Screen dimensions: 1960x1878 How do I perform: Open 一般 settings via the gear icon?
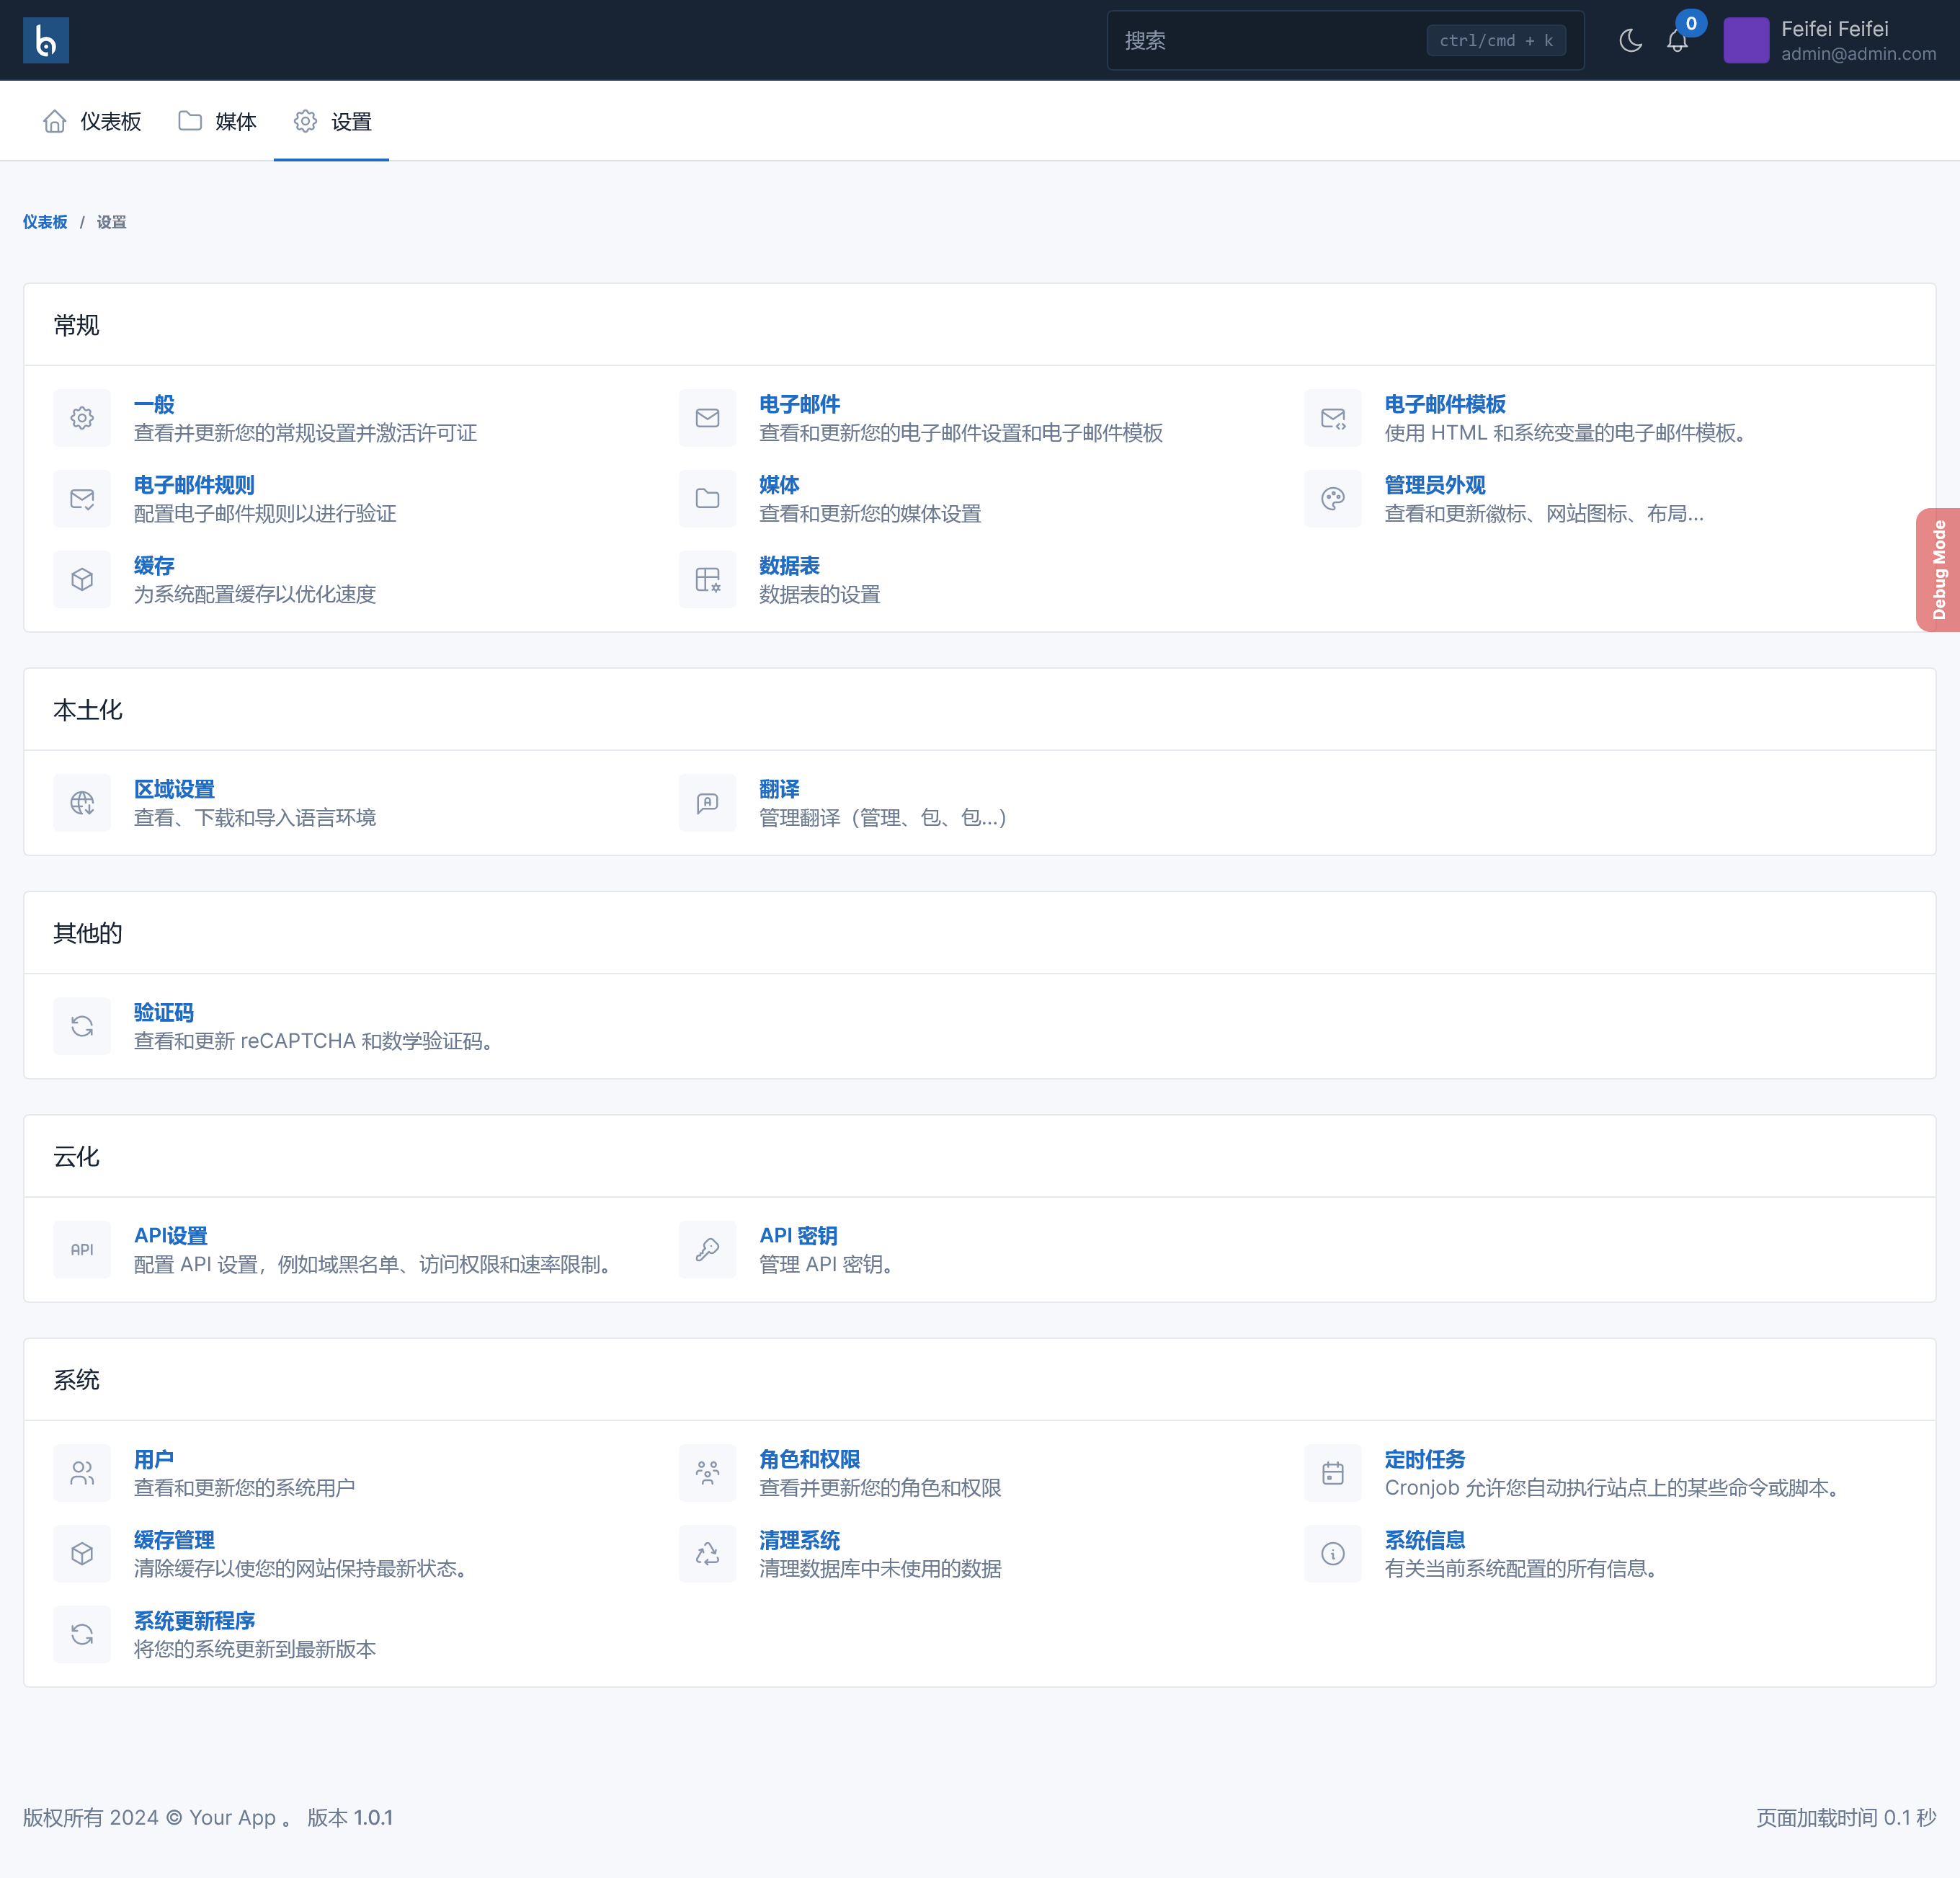[82, 418]
